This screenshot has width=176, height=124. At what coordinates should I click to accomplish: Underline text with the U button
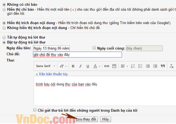tap(88, 66)
